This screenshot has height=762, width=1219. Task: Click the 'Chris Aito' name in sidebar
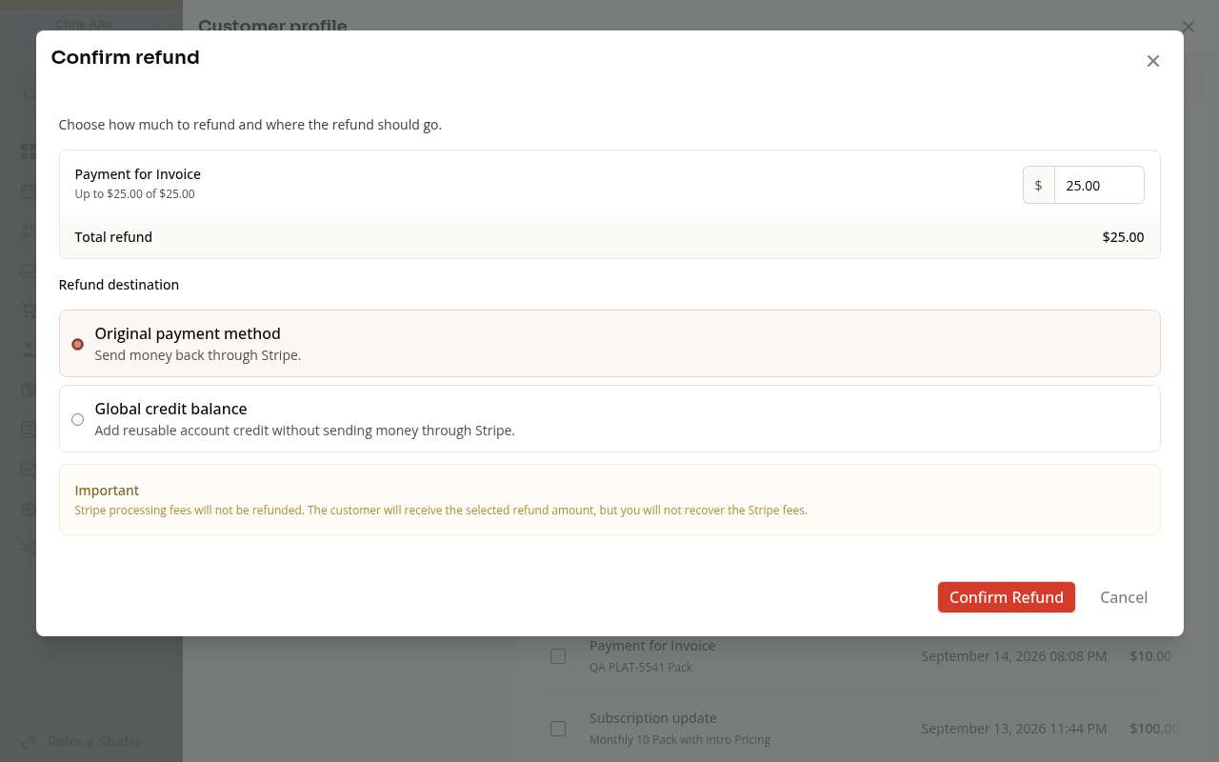coord(83,24)
